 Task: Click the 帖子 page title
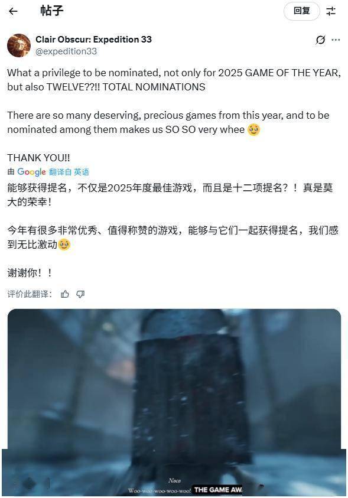[52, 11]
